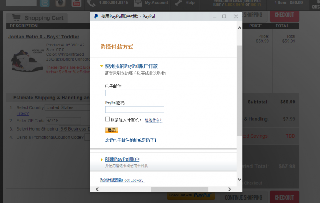
Task: Click the Size: 07.0 text
Action: (x=55, y=50)
